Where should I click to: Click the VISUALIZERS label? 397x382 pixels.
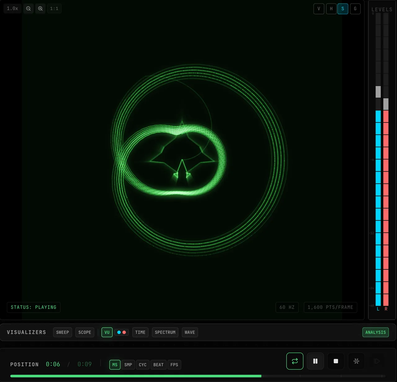(x=26, y=332)
